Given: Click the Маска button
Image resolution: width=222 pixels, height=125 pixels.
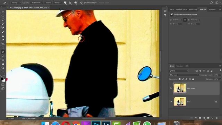Looking at the screenshot, I should click(48, 3).
